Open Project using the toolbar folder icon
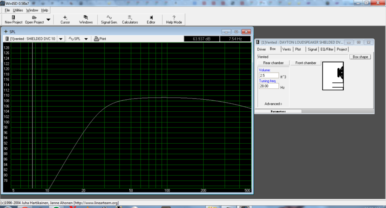This screenshot has width=386, height=208. 34,20
